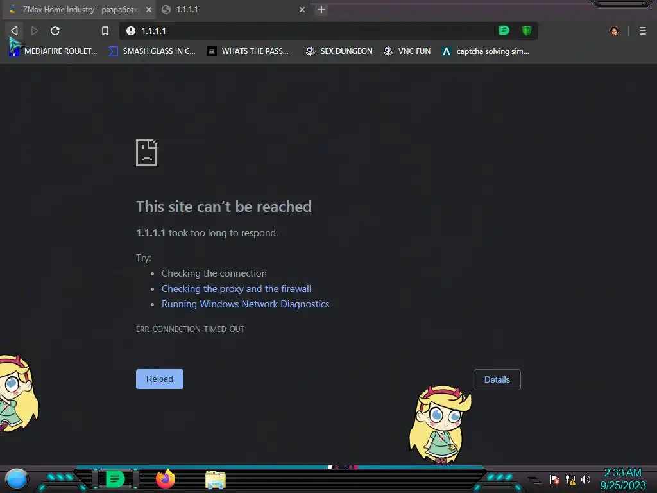Open captcha solving sim... bookmark
The width and height of the screenshot is (657, 493).
[486, 51]
